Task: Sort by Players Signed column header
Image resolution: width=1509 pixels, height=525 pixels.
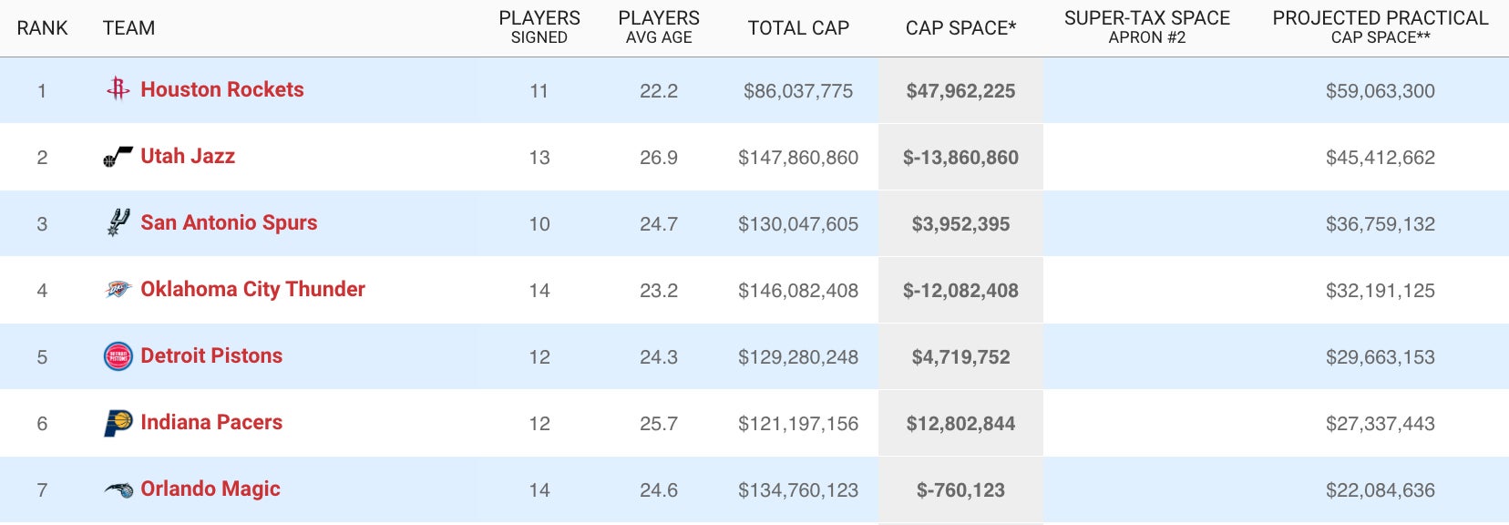Action: click(539, 27)
